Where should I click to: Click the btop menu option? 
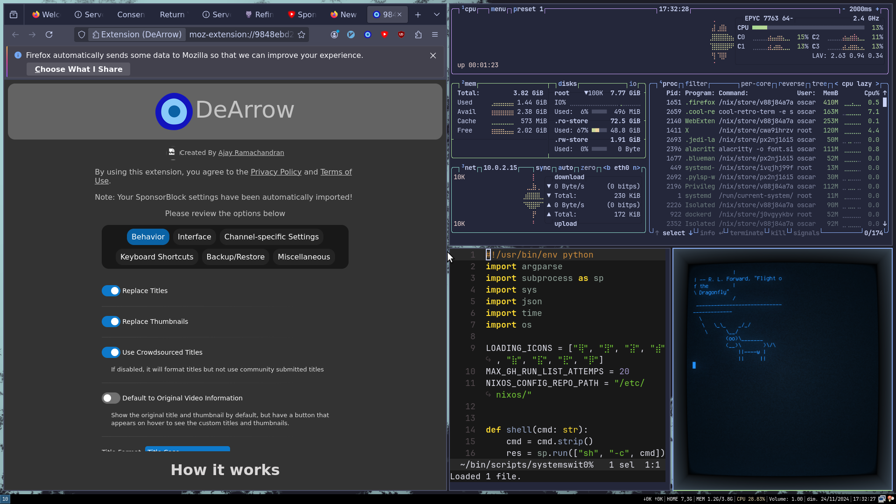pyautogui.click(x=498, y=9)
